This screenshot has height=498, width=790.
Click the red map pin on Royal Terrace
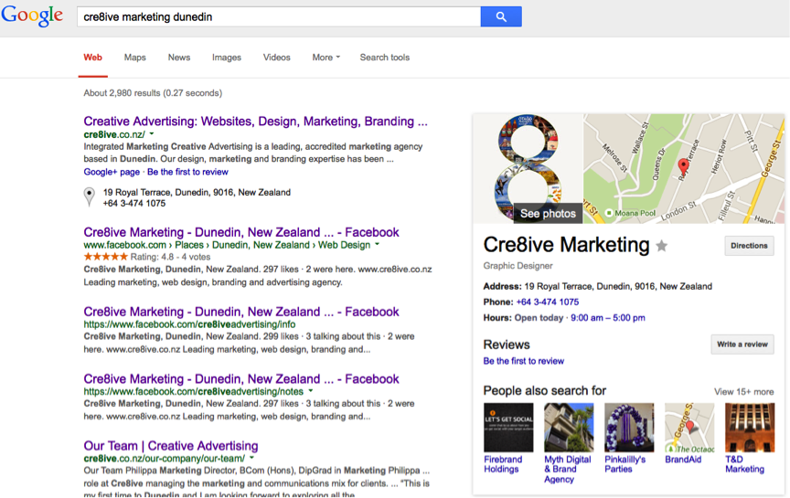[x=683, y=165]
